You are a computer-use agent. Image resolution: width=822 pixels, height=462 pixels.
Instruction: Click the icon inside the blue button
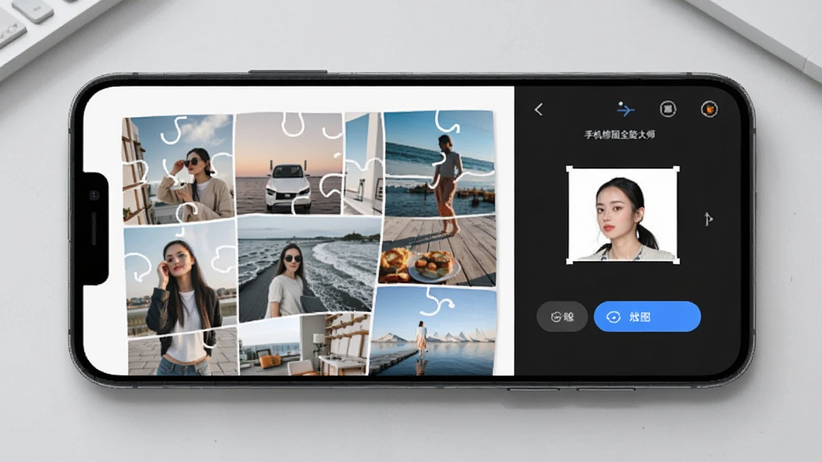coord(613,317)
